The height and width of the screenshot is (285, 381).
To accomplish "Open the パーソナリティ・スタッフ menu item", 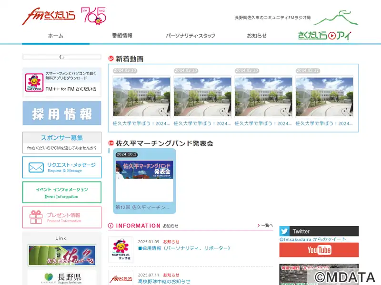I will point(190,36).
